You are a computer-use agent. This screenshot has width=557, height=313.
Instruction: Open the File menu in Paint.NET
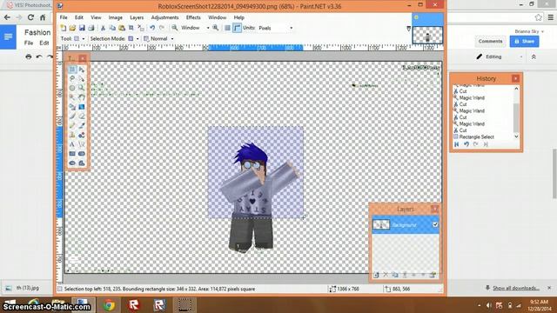64,17
